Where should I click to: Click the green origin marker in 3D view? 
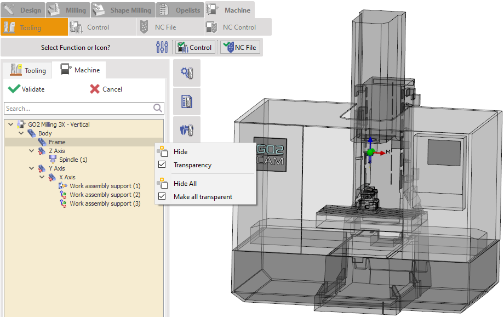pos(370,152)
